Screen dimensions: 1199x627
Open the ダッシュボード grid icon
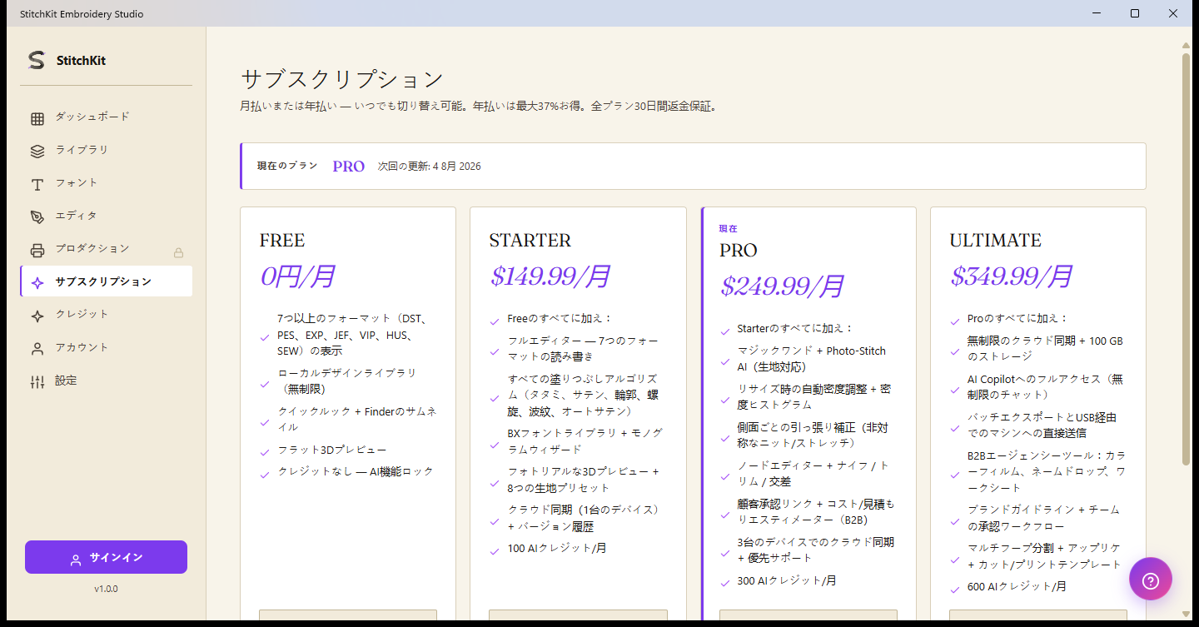(x=37, y=118)
